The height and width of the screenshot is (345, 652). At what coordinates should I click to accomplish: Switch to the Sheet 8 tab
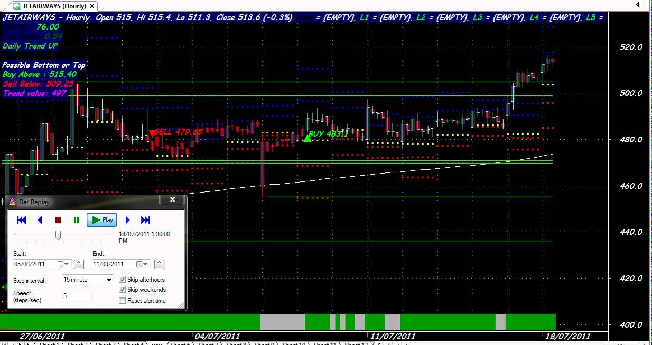(x=236, y=343)
